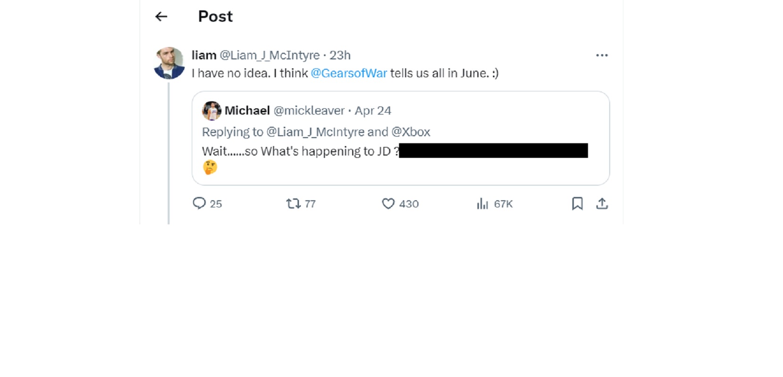Like the post with heart icon
The width and height of the screenshot is (783, 377).
(x=388, y=204)
